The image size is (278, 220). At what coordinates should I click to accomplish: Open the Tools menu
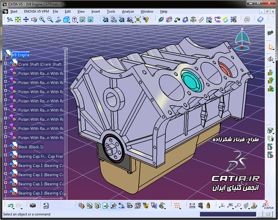point(111,12)
